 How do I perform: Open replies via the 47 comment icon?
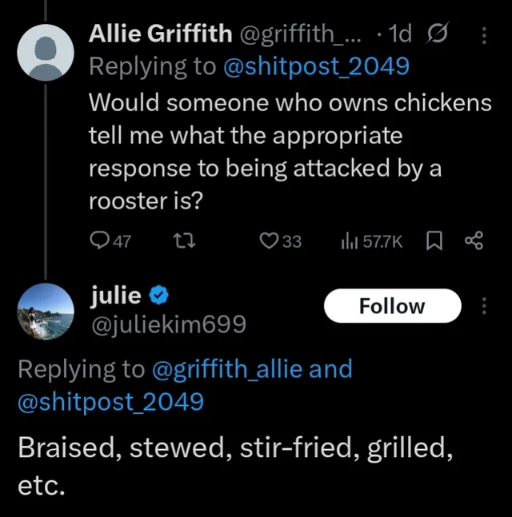coord(110,241)
